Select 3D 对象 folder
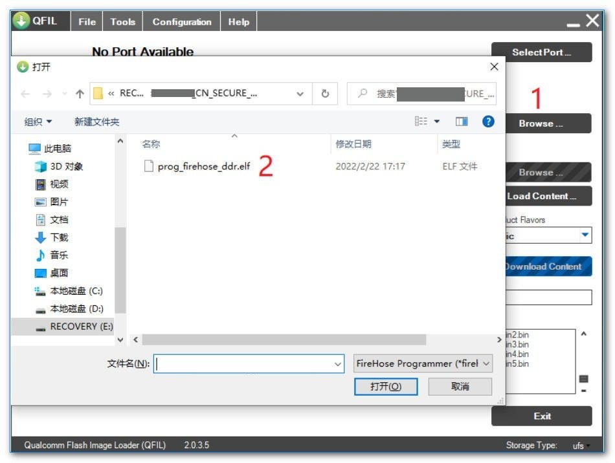 [66, 166]
